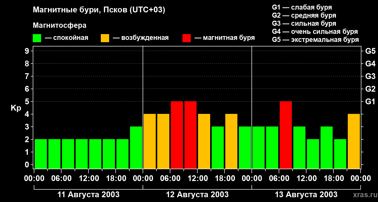Click the 'G5 — экстремальная буря' description
The width and height of the screenshot is (378, 202).
point(316,40)
